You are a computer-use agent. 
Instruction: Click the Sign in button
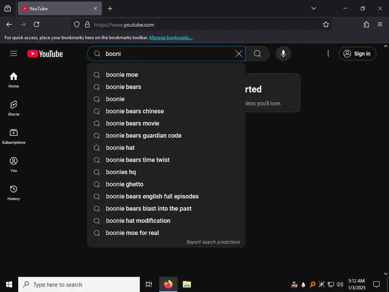[357, 54]
